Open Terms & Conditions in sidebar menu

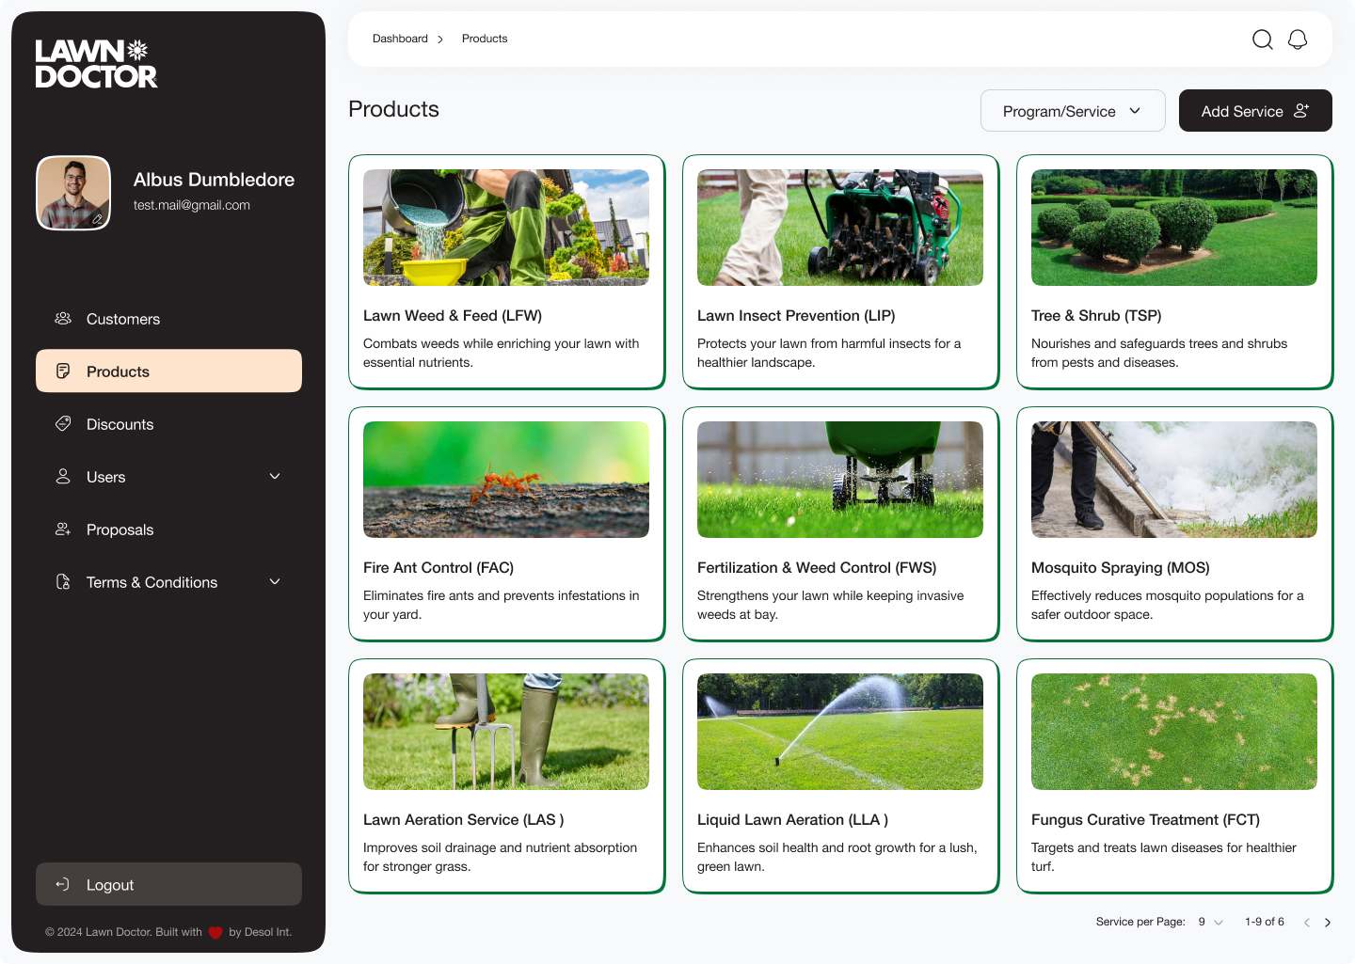click(168, 582)
